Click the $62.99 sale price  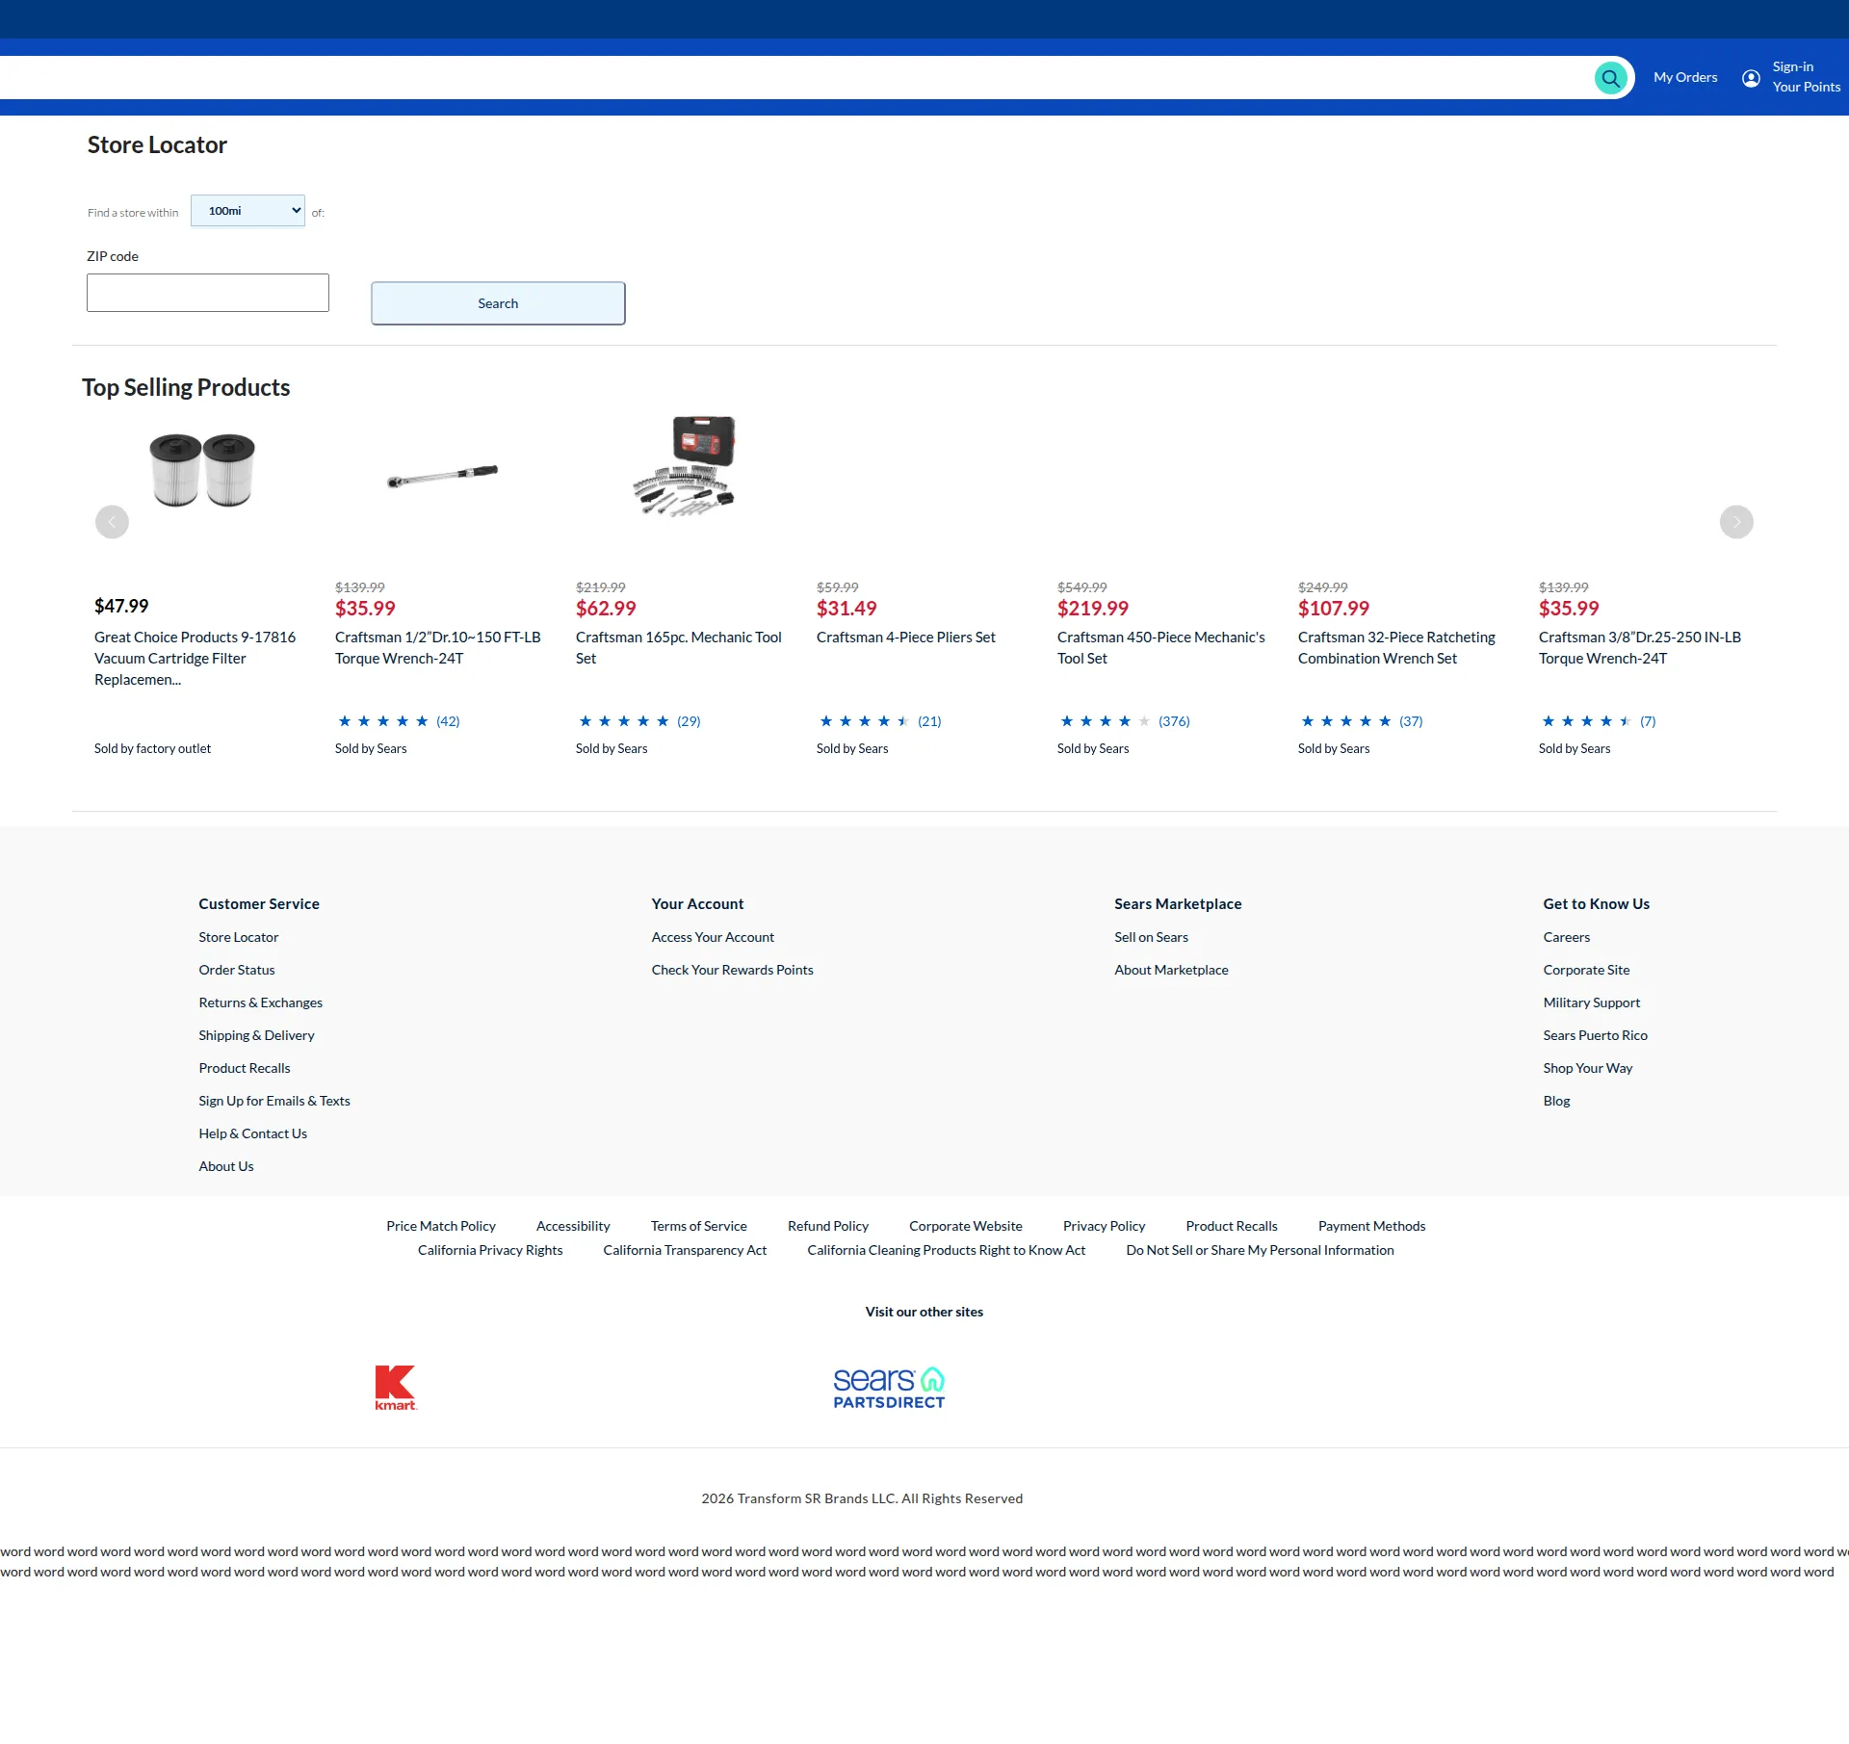click(x=606, y=609)
